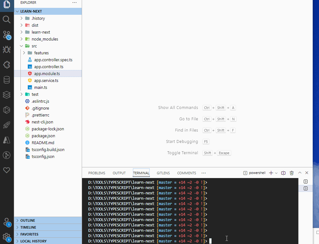Open the Accounts icon
Image resolution: width=319 pixels, height=244 pixels.
point(7,222)
